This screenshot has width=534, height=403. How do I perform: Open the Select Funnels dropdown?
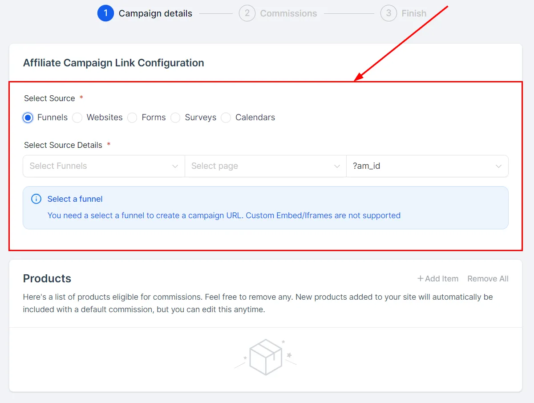pos(104,166)
